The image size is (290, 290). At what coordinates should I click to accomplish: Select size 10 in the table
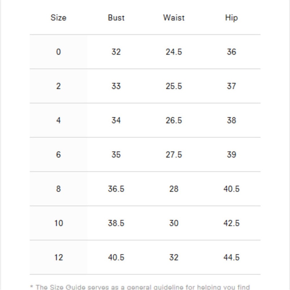point(59,223)
